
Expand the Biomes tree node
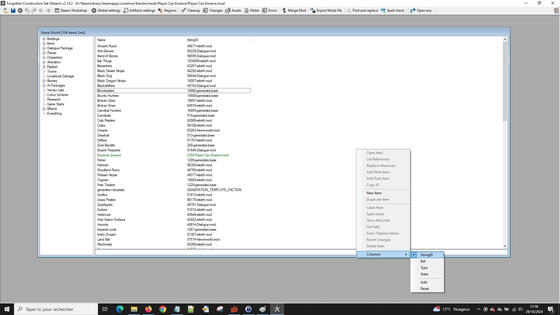pos(44,81)
